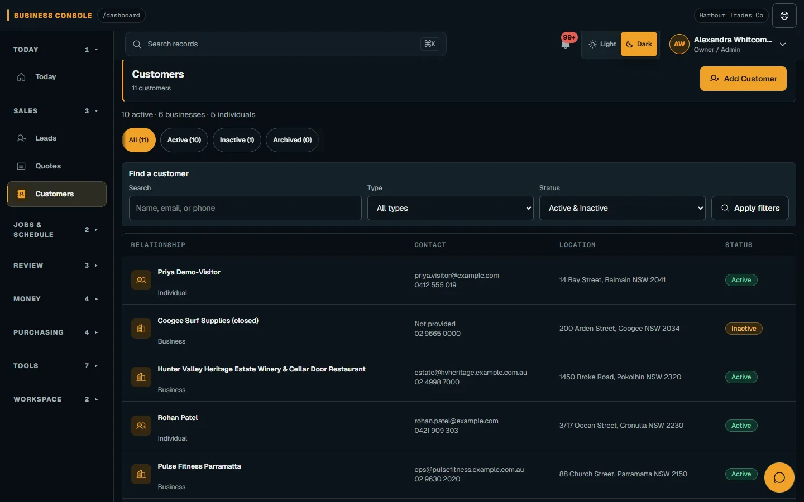Collapse the Sales sidebar section
This screenshot has height=502, width=804.
[56, 111]
